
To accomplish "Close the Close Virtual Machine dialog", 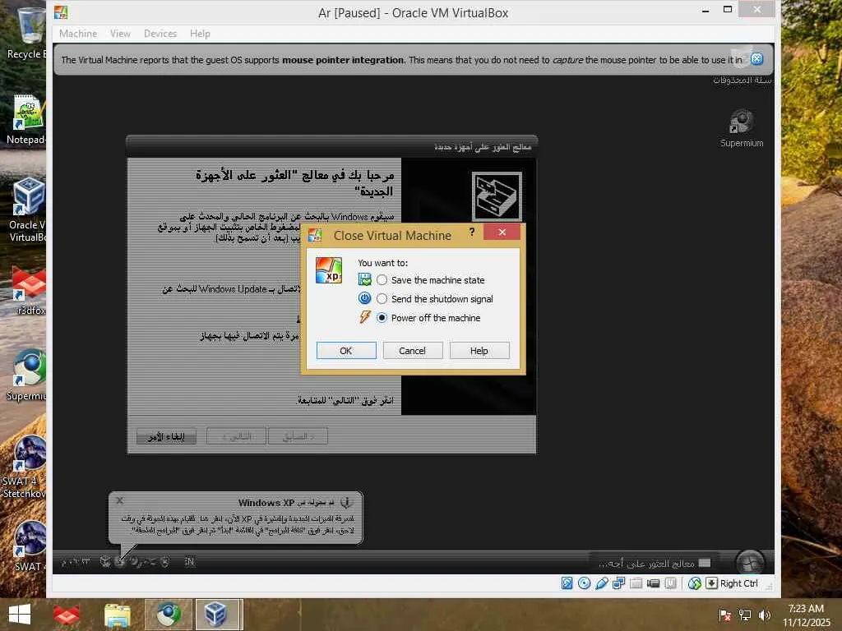I will 502,232.
